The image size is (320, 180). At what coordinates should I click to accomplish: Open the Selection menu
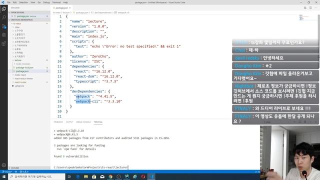[23, 2]
